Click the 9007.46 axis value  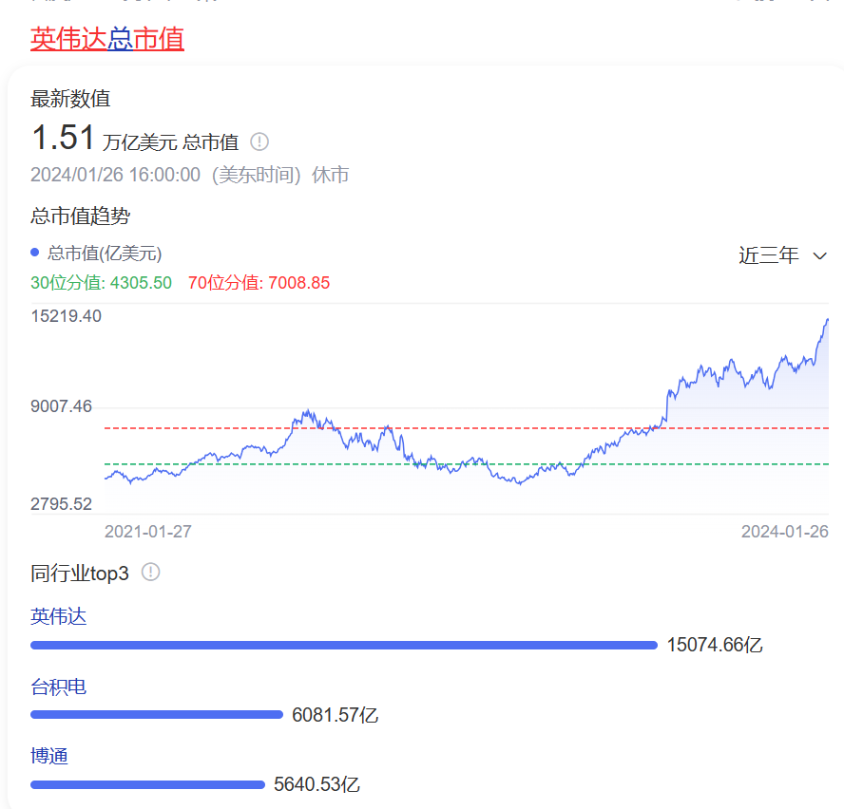[x=62, y=406]
